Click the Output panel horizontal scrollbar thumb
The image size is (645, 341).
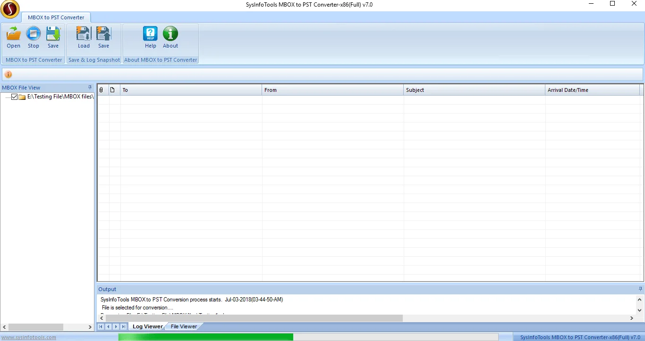click(x=254, y=318)
